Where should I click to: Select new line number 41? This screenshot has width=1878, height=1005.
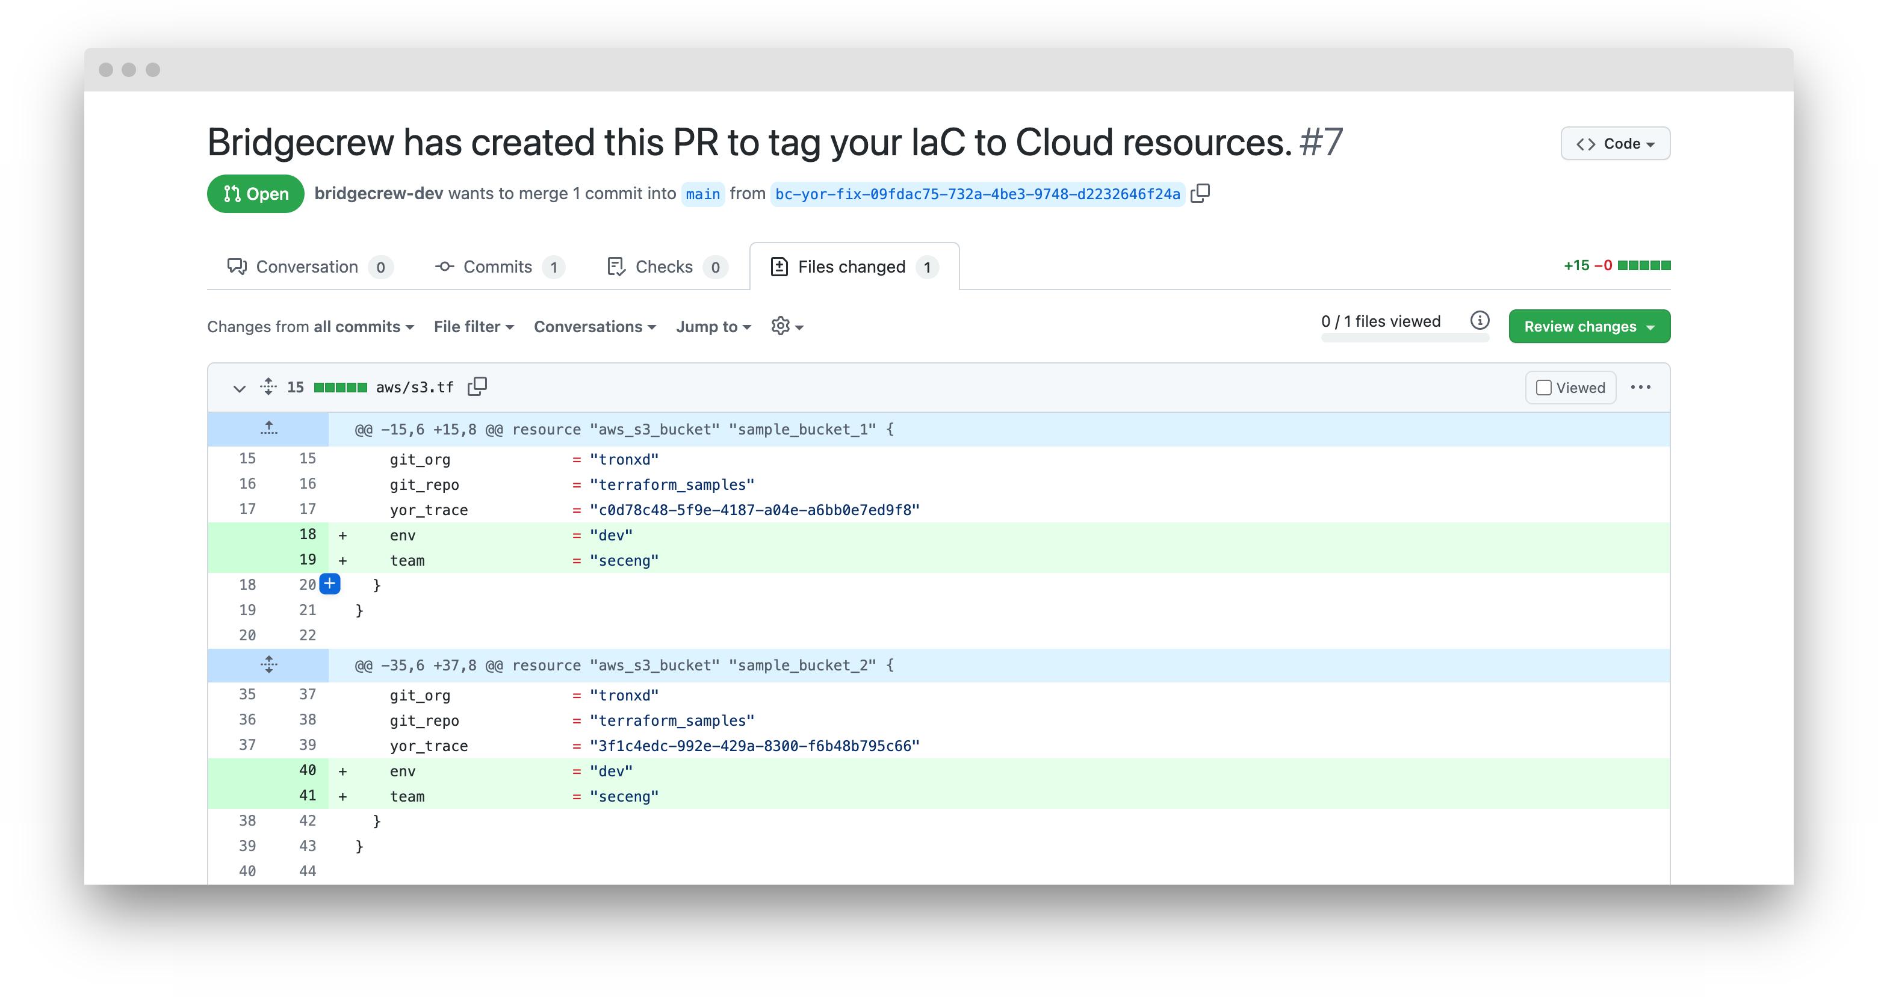[x=307, y=796]
